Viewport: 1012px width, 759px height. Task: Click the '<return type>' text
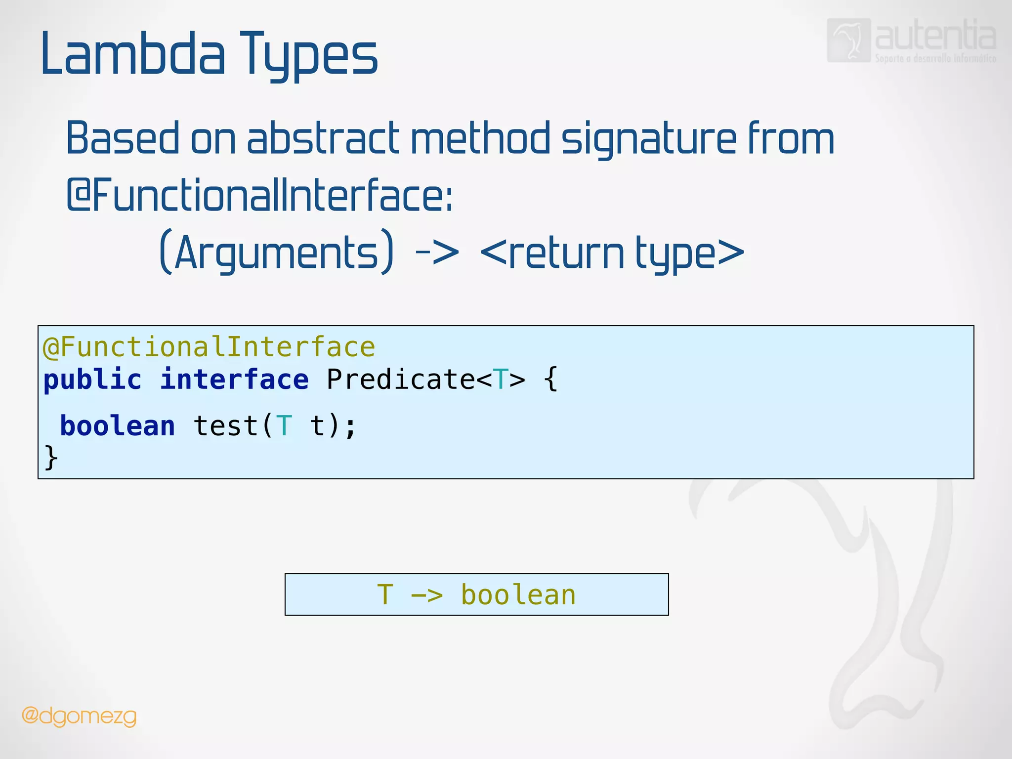(x=612, y=253)
